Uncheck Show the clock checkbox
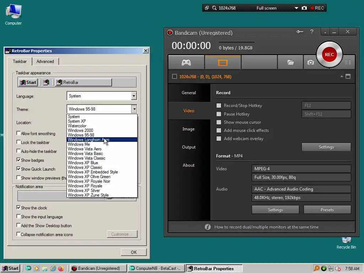Image resolution: width=364 pixels, height=273 pixels. [18, 207]
